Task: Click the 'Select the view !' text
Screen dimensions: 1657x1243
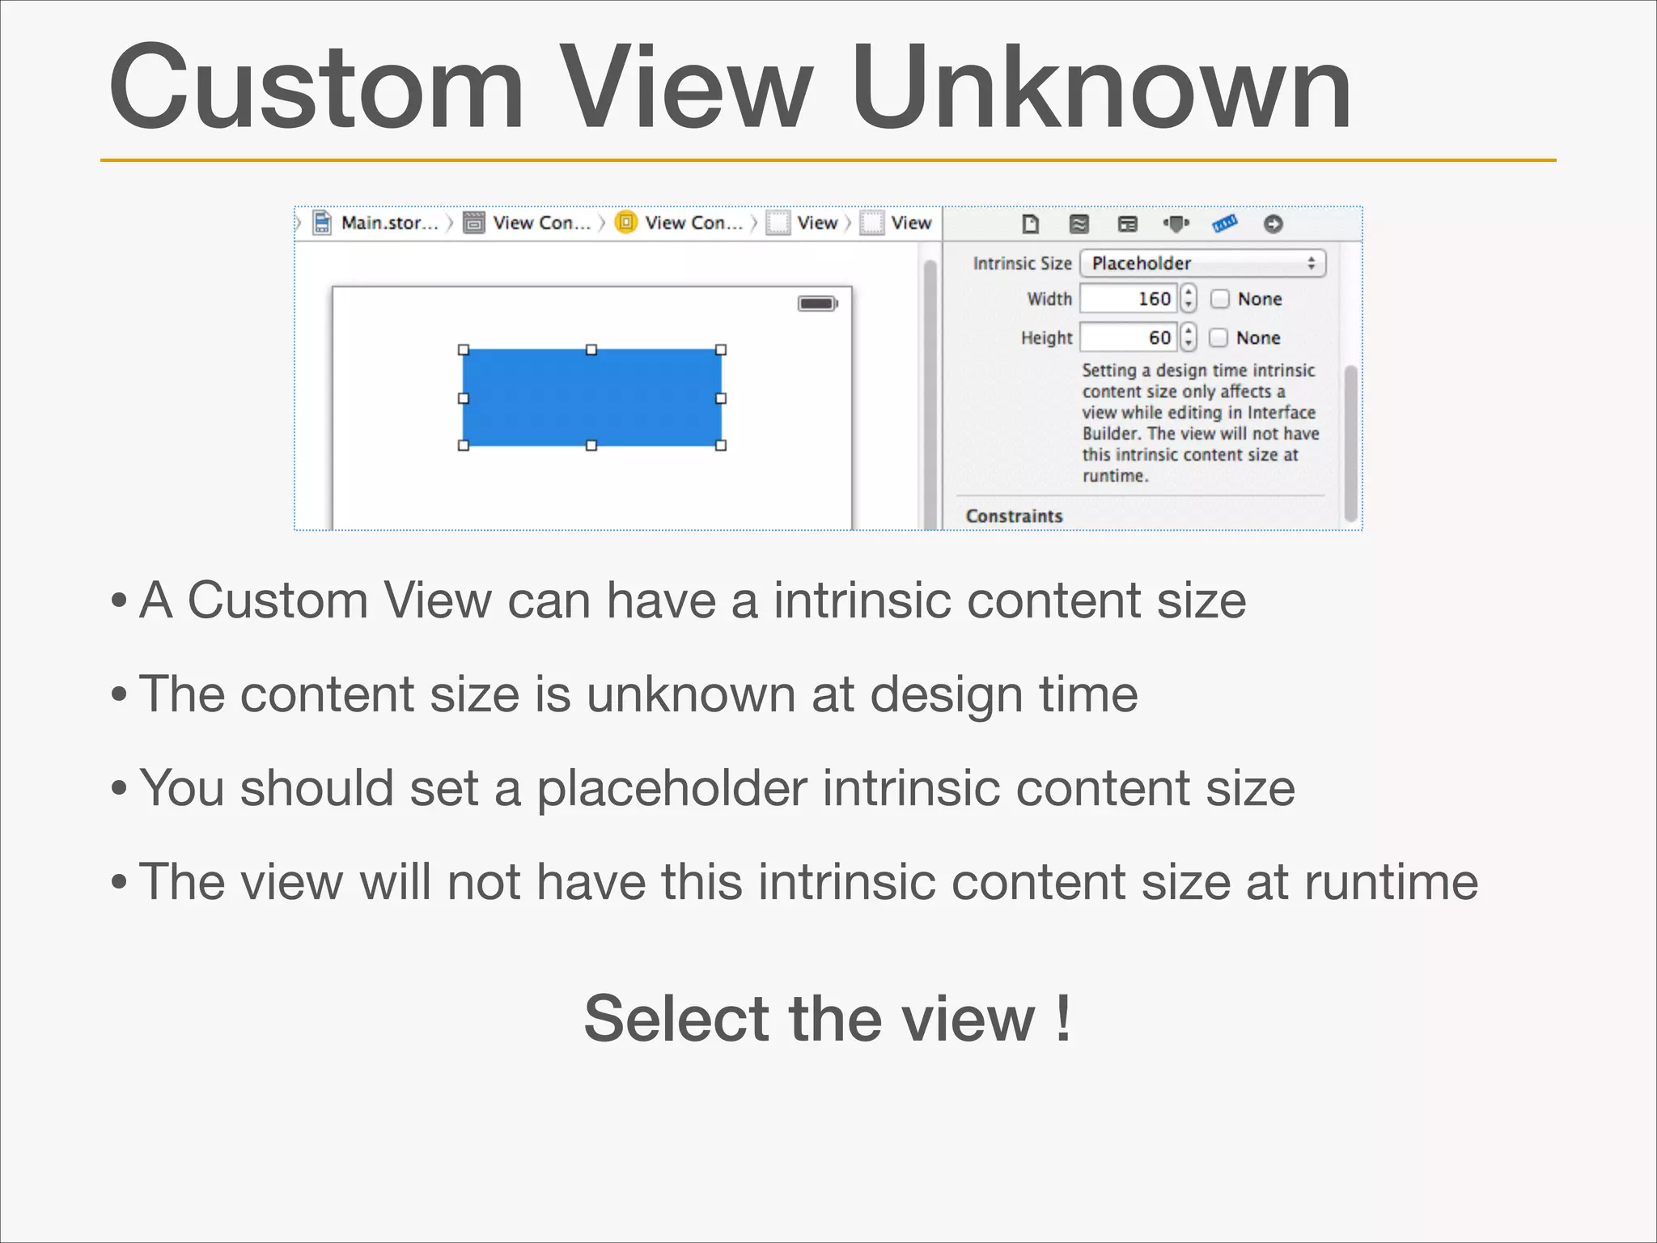Action: click(x=828, y=1017)
